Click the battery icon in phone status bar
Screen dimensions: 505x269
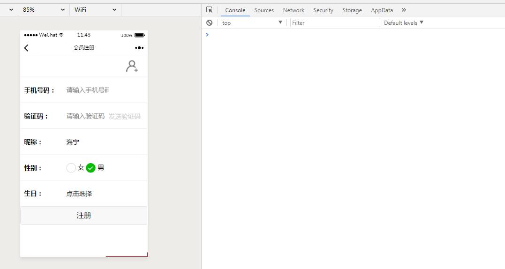pyautogui.click(x=139, y=35)
